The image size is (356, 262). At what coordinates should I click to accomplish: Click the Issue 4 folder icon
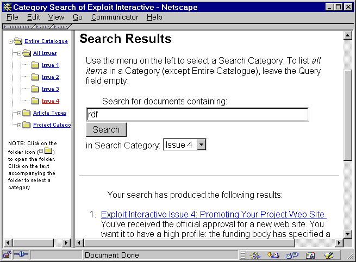35,101
